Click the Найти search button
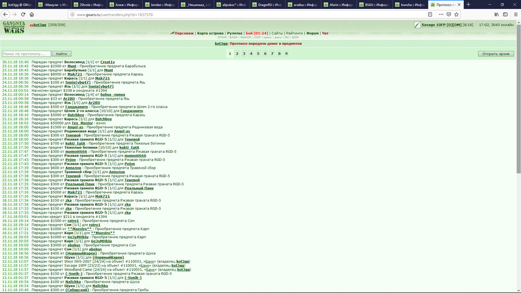 [x=62, y=54]
